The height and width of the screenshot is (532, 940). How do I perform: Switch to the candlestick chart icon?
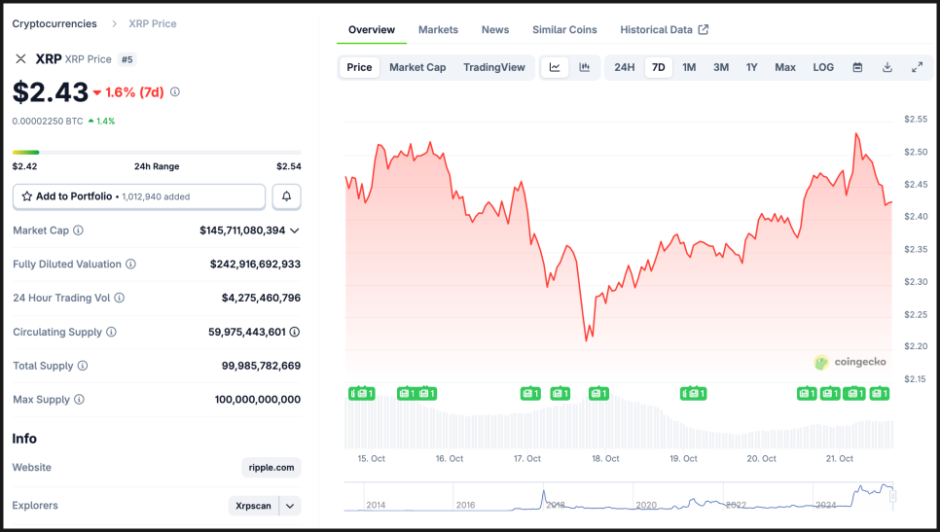(584, 67)
